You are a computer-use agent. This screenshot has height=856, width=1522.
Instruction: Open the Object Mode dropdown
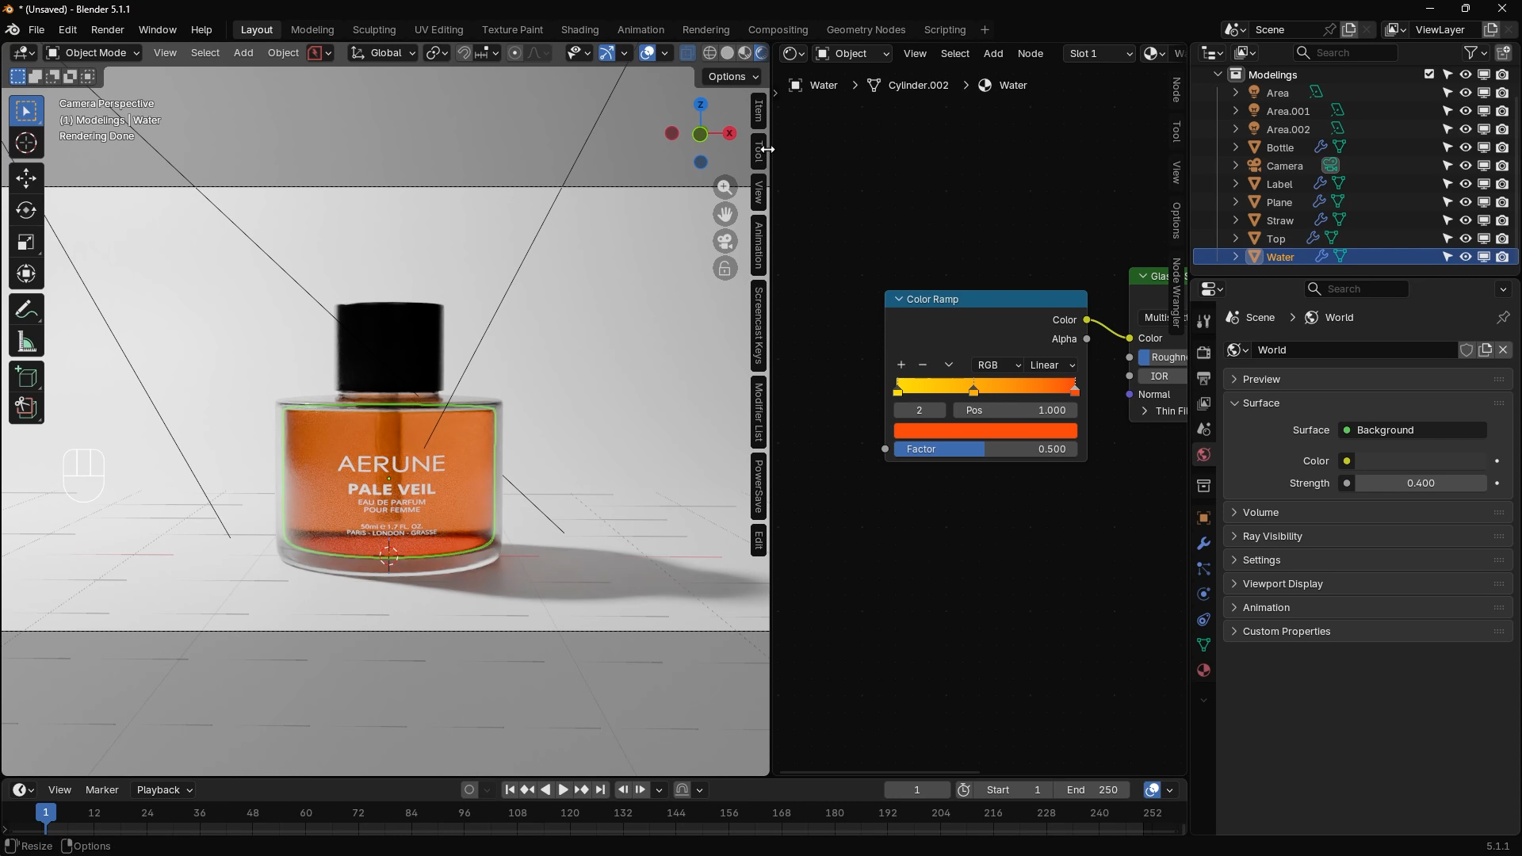click(x=93, y=53)
